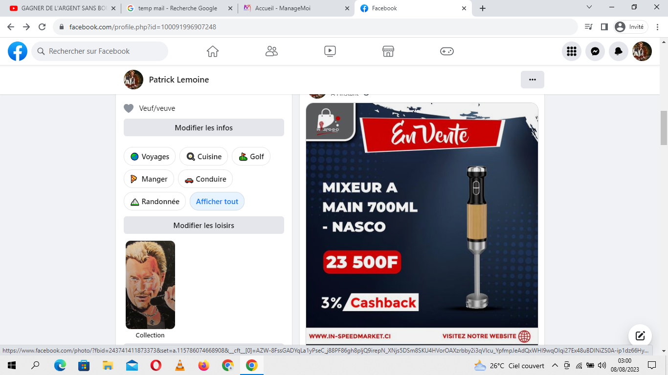Click the Modifier les loisirs button
The image size is (668, 375).
(x=204, y=226)
